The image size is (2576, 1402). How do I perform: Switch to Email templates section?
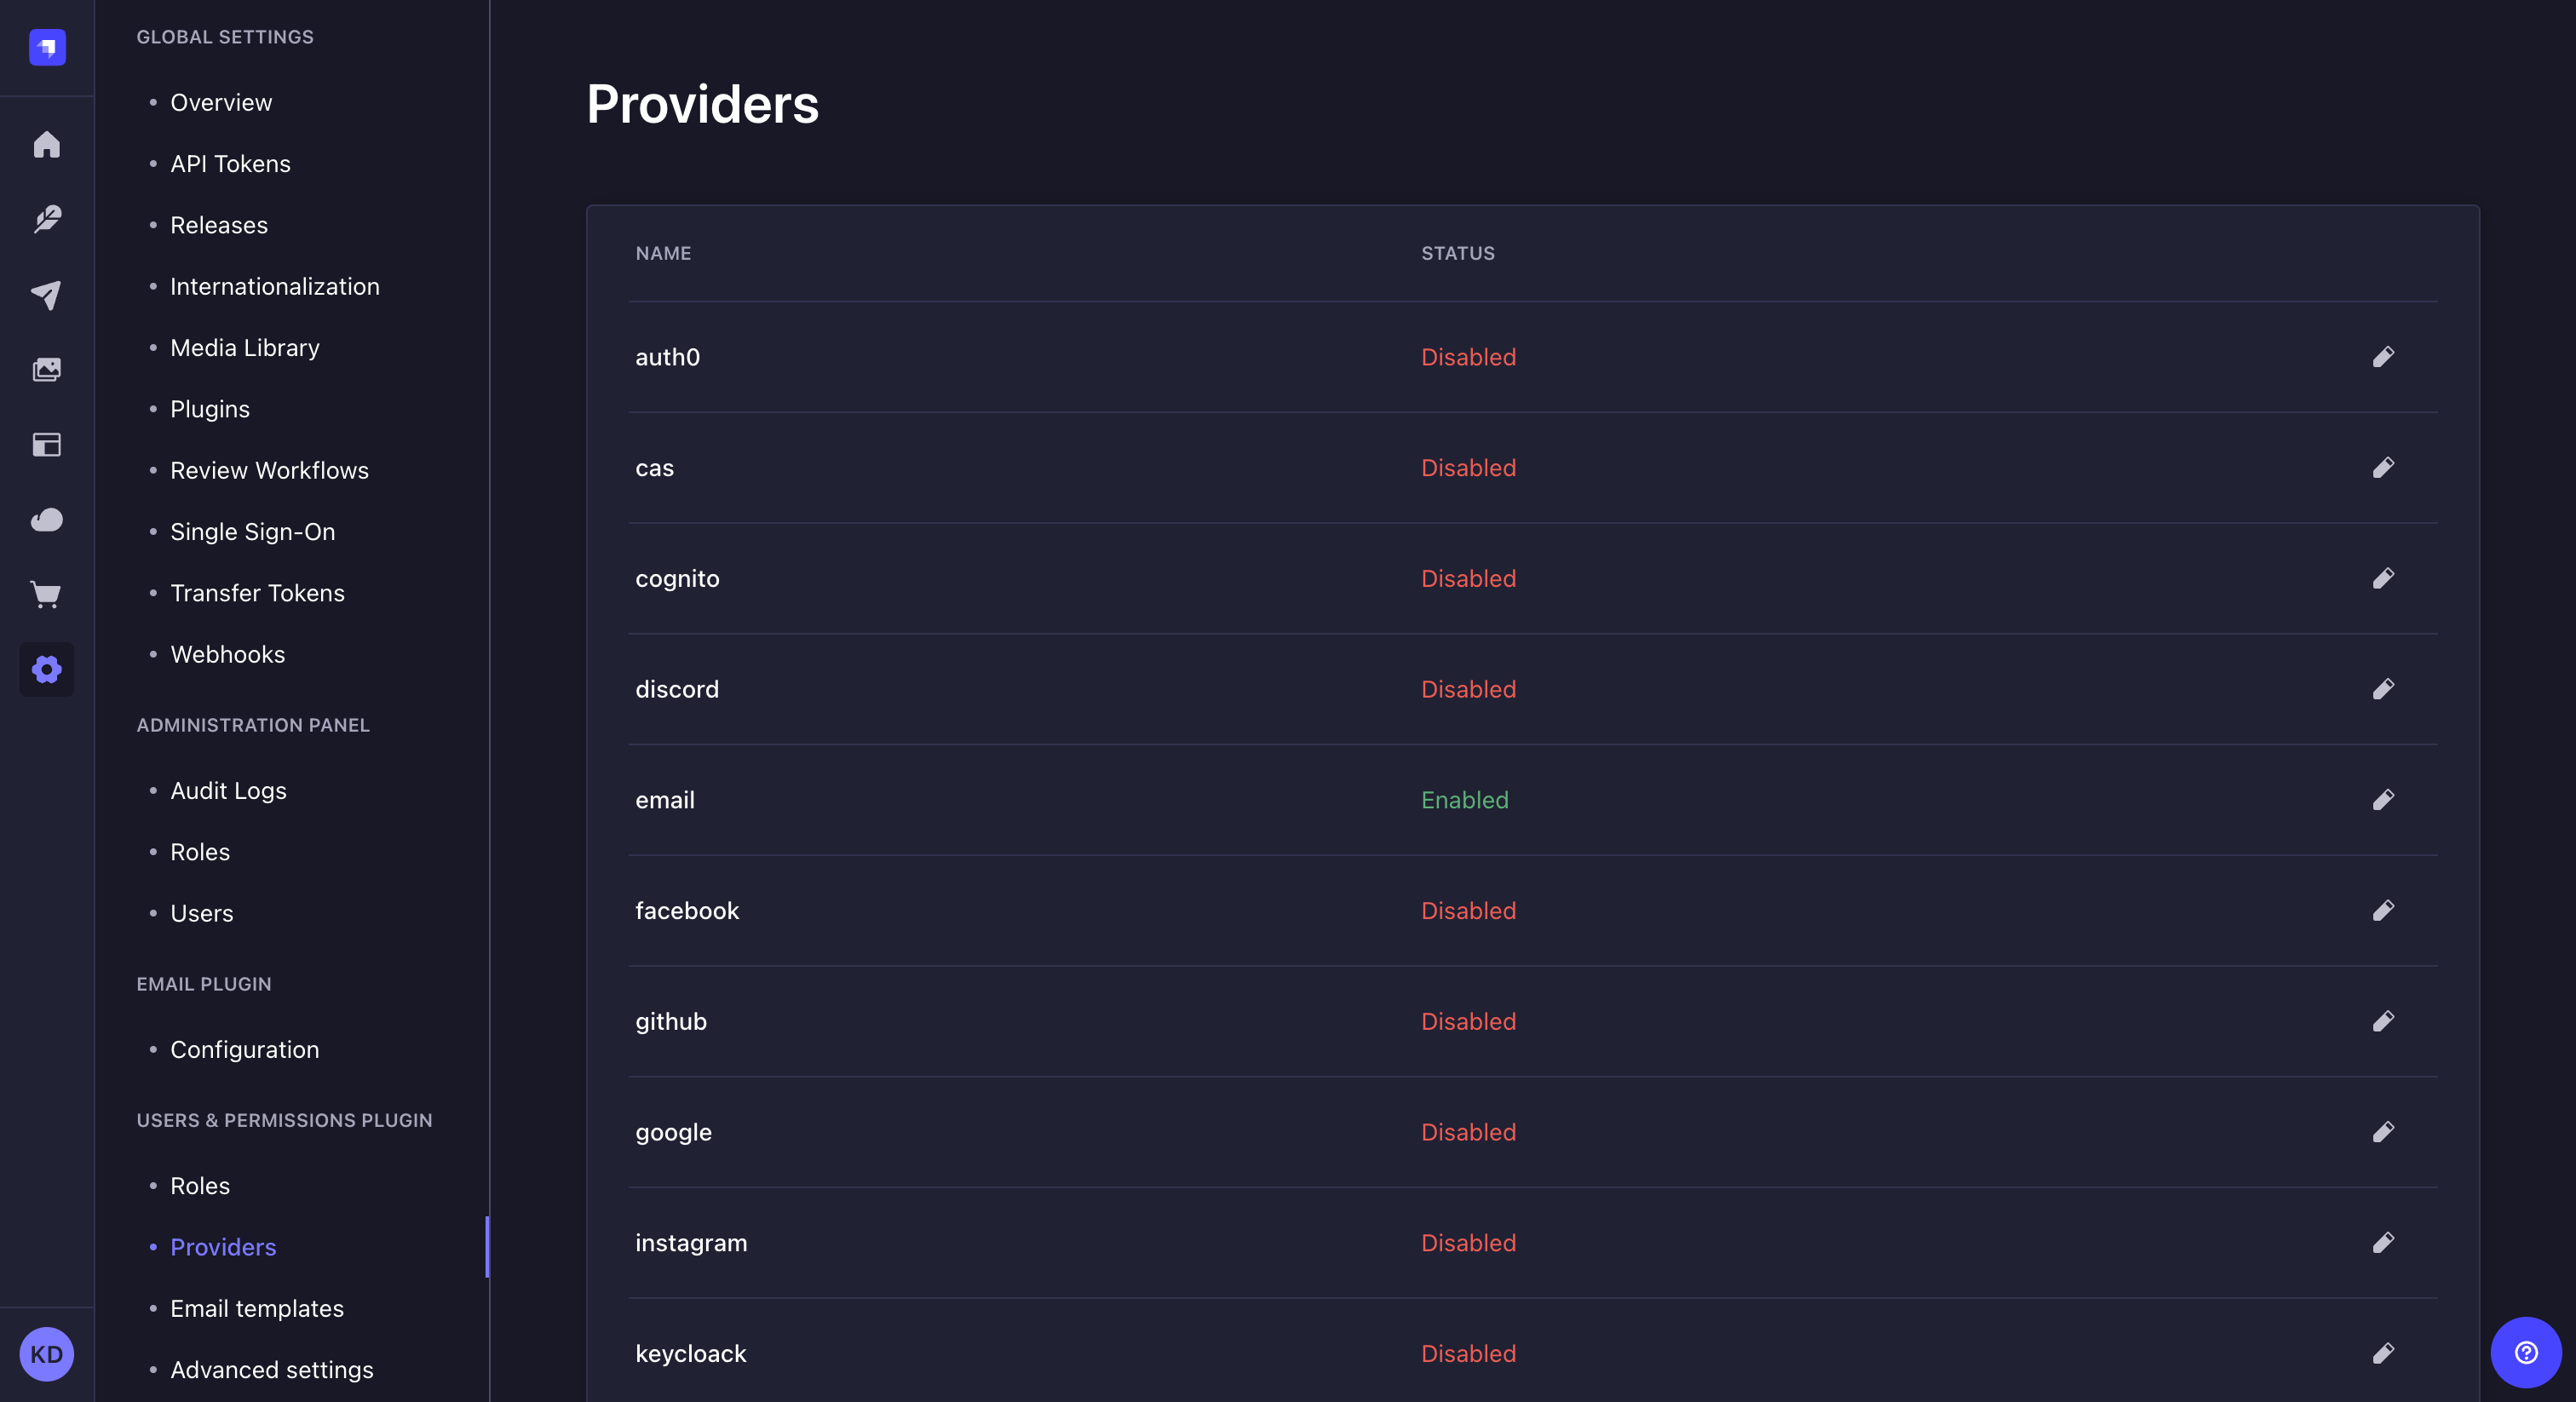(256, 1308)
